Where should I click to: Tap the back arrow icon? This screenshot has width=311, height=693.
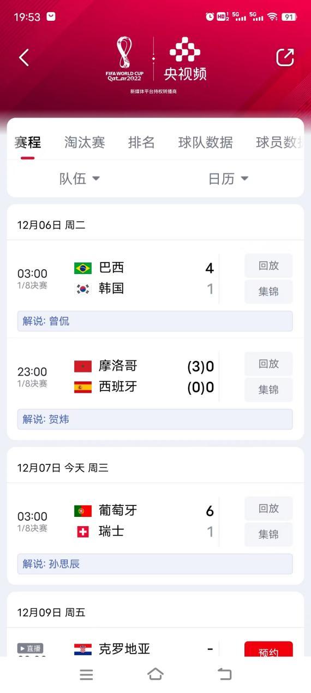click(23, 57)
